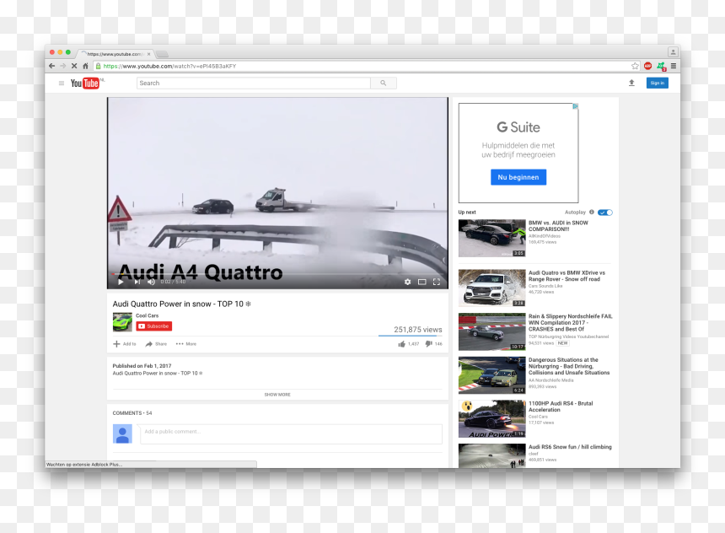The width and height of the screenshot is (725, 533).
Task: Open the Adblock Plus extension icon
Action: (647, 66)
